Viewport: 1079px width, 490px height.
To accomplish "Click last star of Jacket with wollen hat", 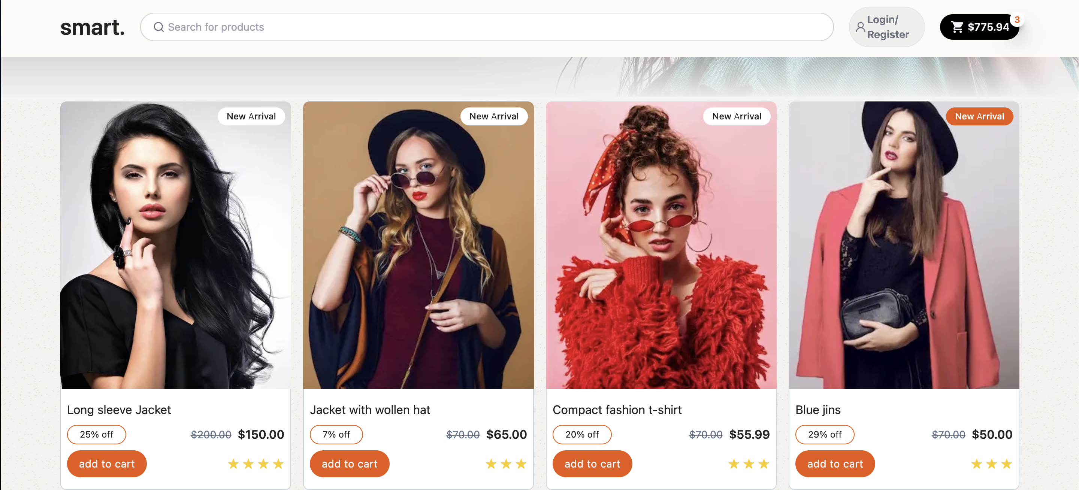I will (x=521, y=464).
